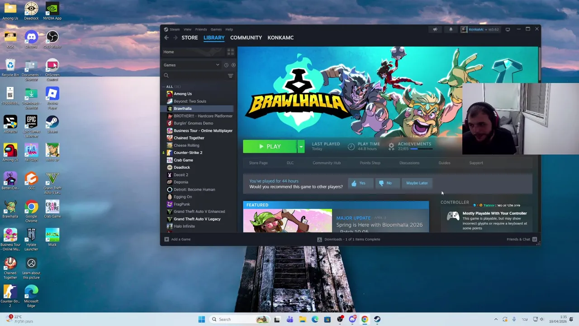This screenshot has width=579, height=326.
Task: Click the library search field
Action: point(194,76)
